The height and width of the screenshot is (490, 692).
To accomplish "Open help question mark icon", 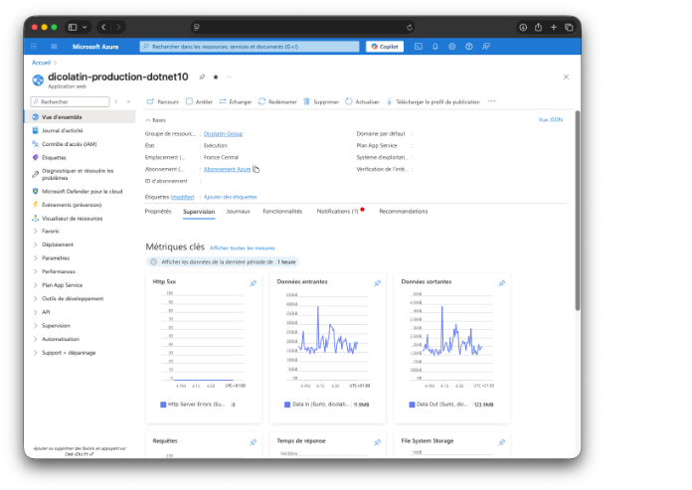I will pos(468,47).
